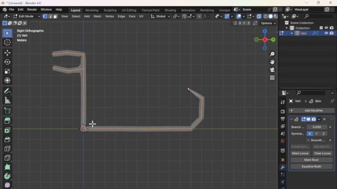
Task: Activate the Rotate tool
Action: tap(7, 62)
